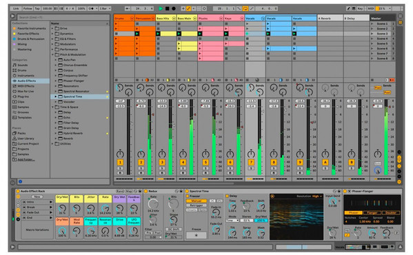Select Plug-ins category in browser
413x255 pixels.
click(x=23, y=96)
